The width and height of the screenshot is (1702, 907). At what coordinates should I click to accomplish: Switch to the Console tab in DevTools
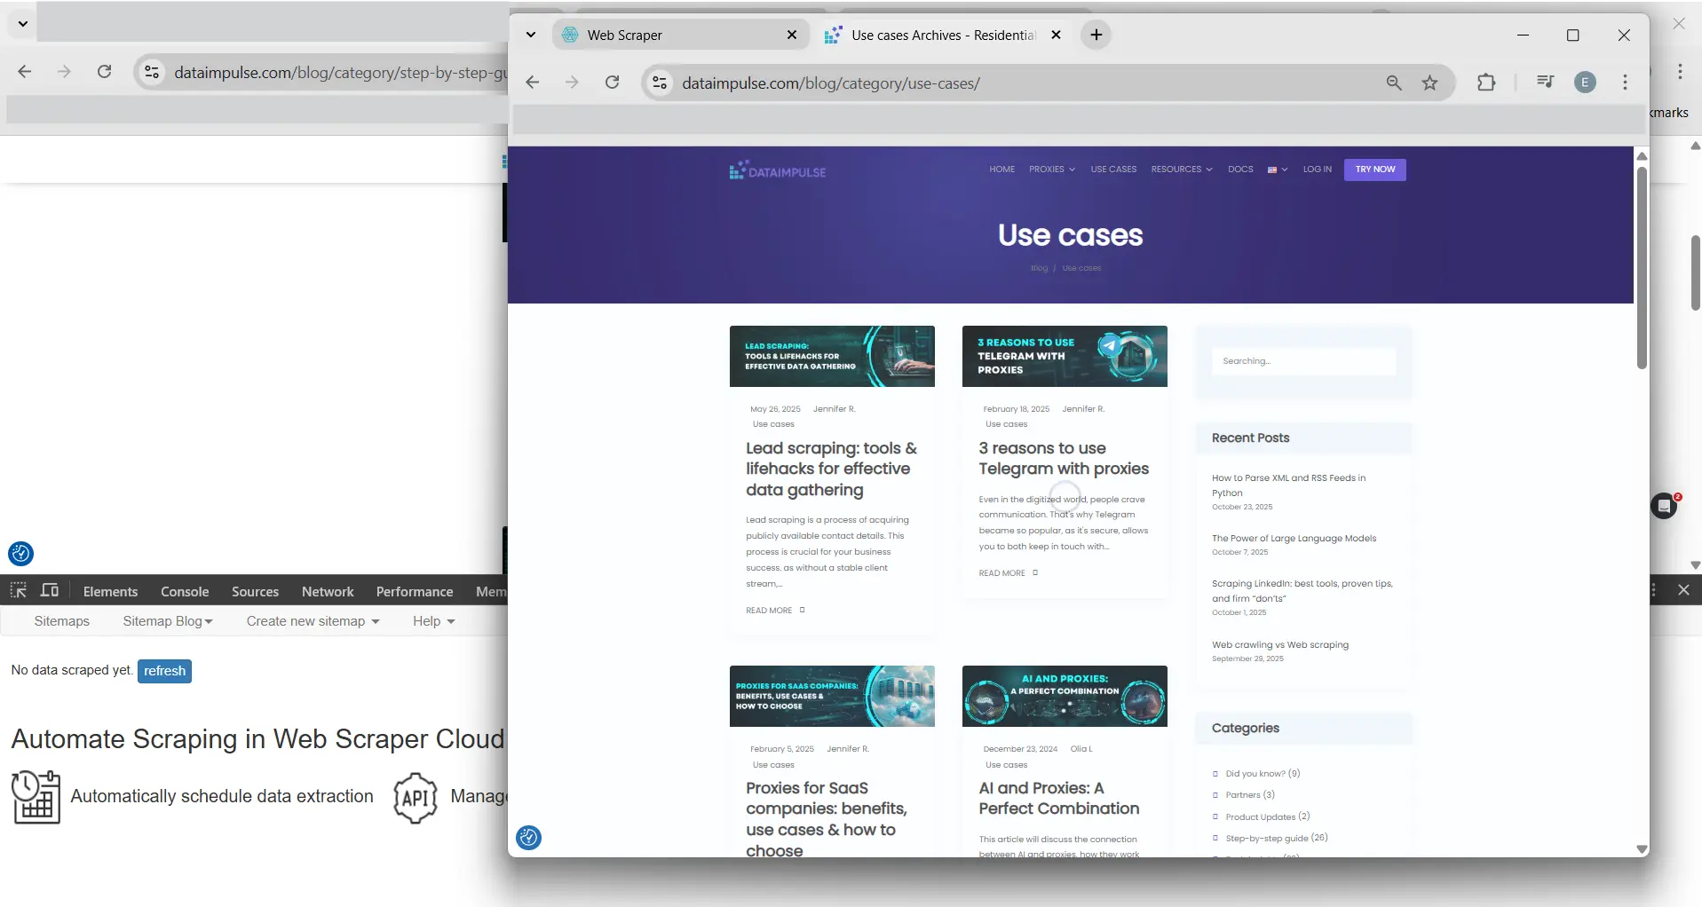point(184,590)
